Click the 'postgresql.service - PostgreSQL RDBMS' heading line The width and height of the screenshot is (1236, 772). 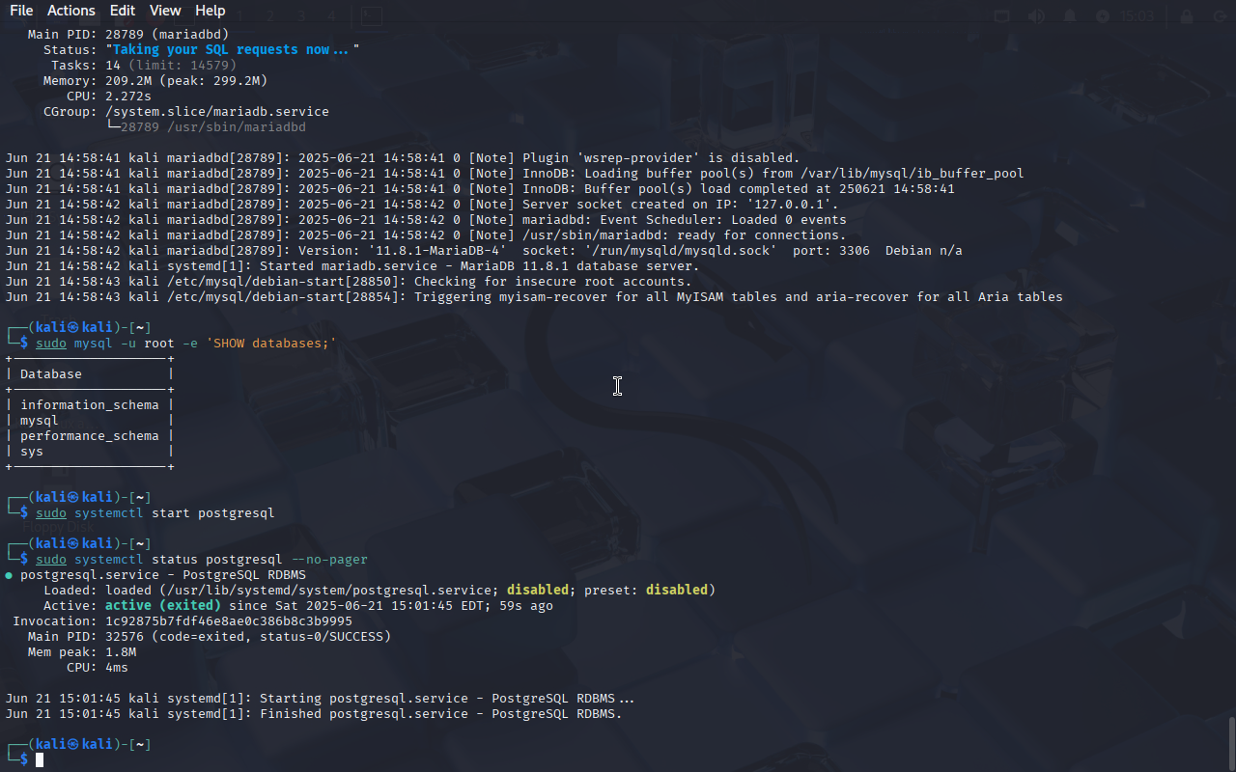coord(155,575)
